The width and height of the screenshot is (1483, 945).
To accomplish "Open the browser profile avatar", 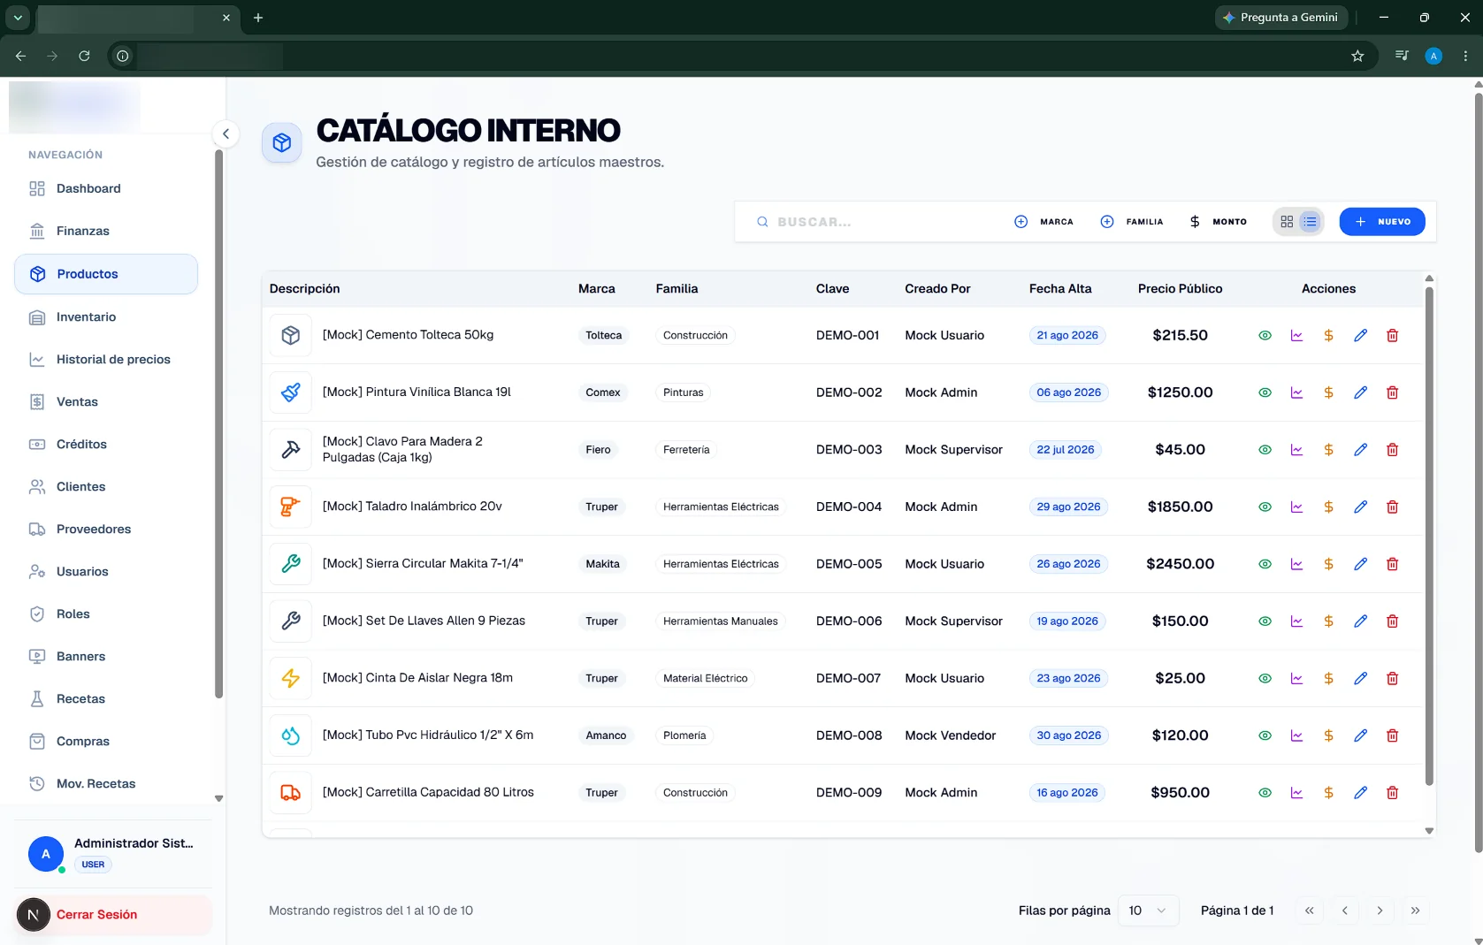I will (1433, 56).
